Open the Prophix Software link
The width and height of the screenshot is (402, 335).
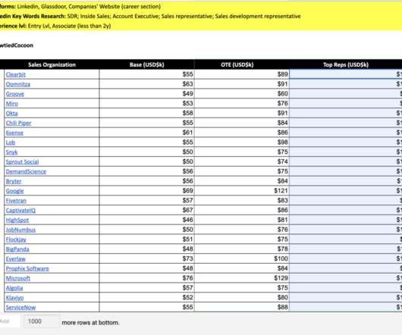27,268
